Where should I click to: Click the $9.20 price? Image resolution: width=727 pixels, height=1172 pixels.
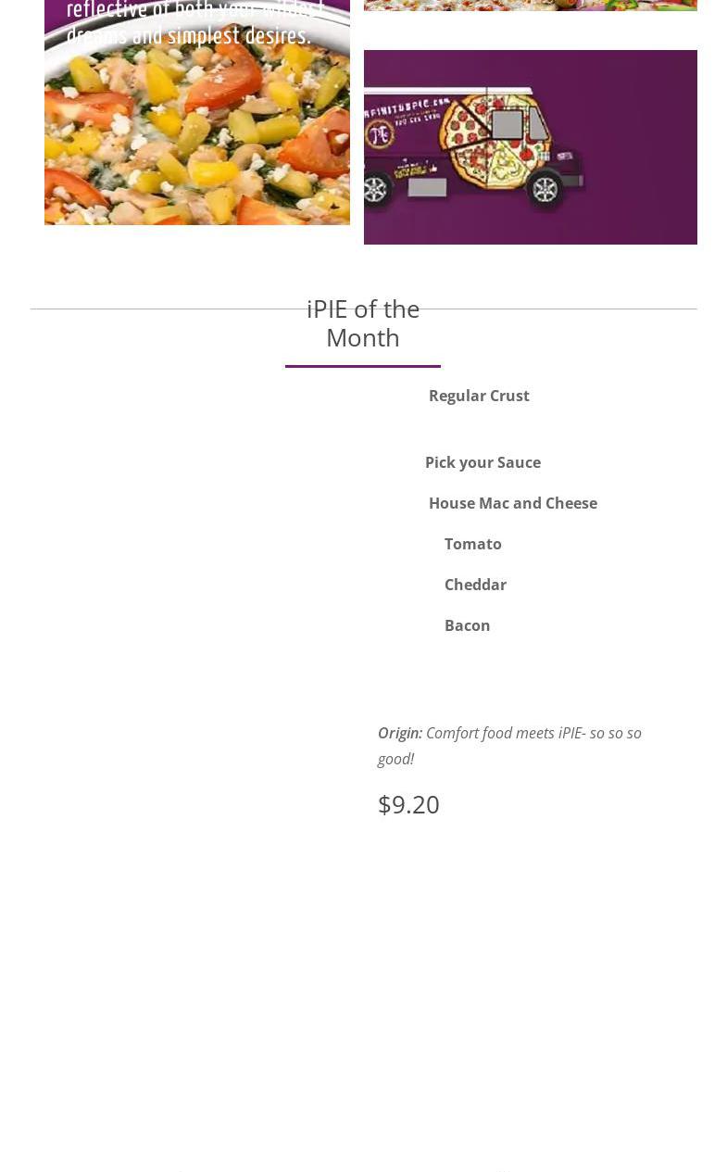[408, 804]
